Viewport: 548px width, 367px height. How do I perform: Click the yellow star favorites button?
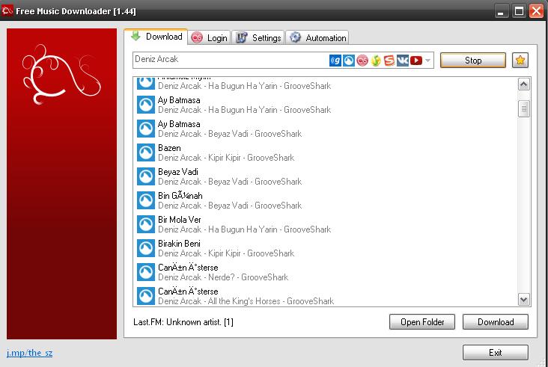(x=520, y=61)
